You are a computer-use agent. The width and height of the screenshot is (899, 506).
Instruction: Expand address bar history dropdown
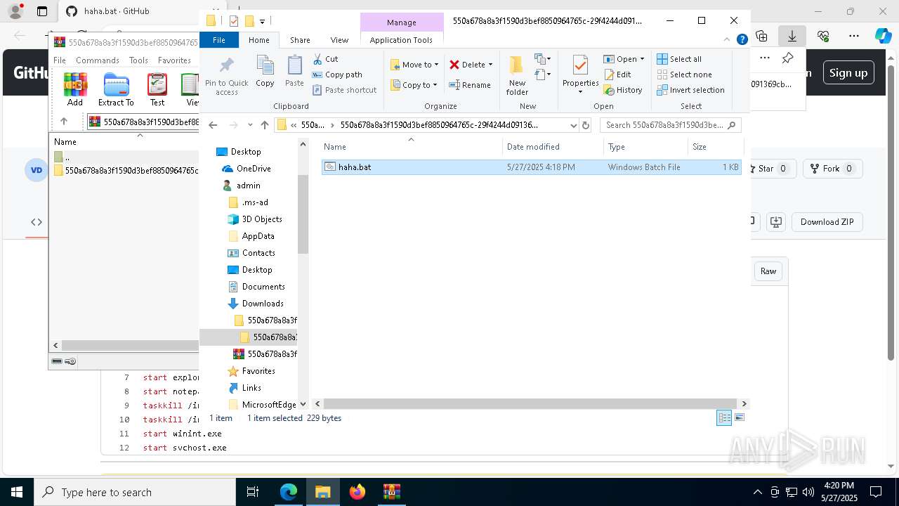click(574, 125)
